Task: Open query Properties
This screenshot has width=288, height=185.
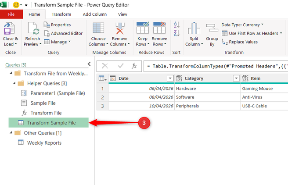Action: [x=57, y=25]
